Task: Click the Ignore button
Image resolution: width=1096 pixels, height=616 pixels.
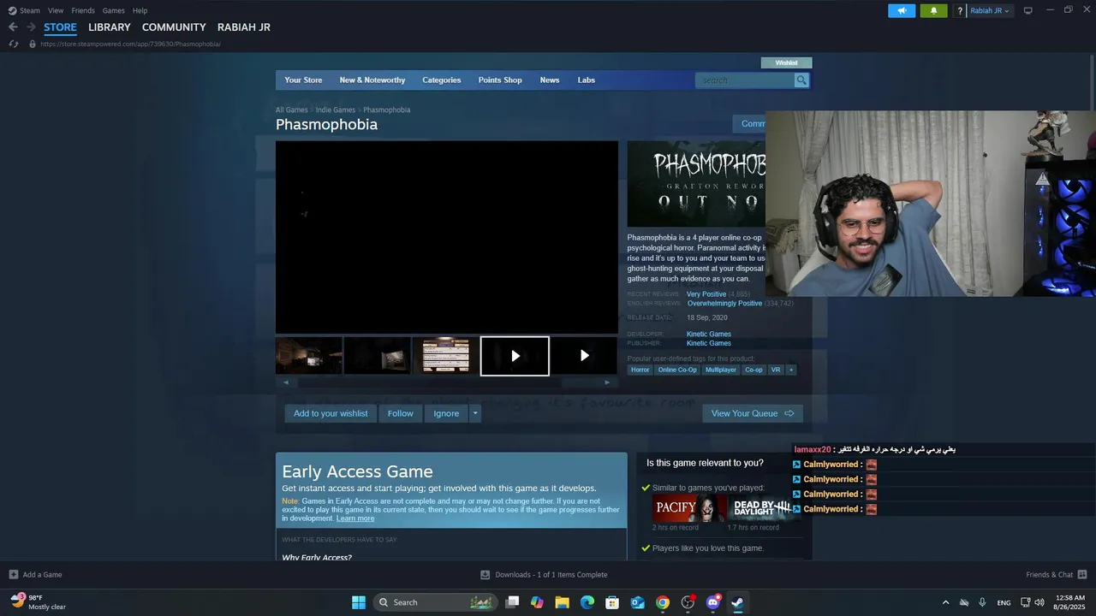Action: tap(446, 413)
